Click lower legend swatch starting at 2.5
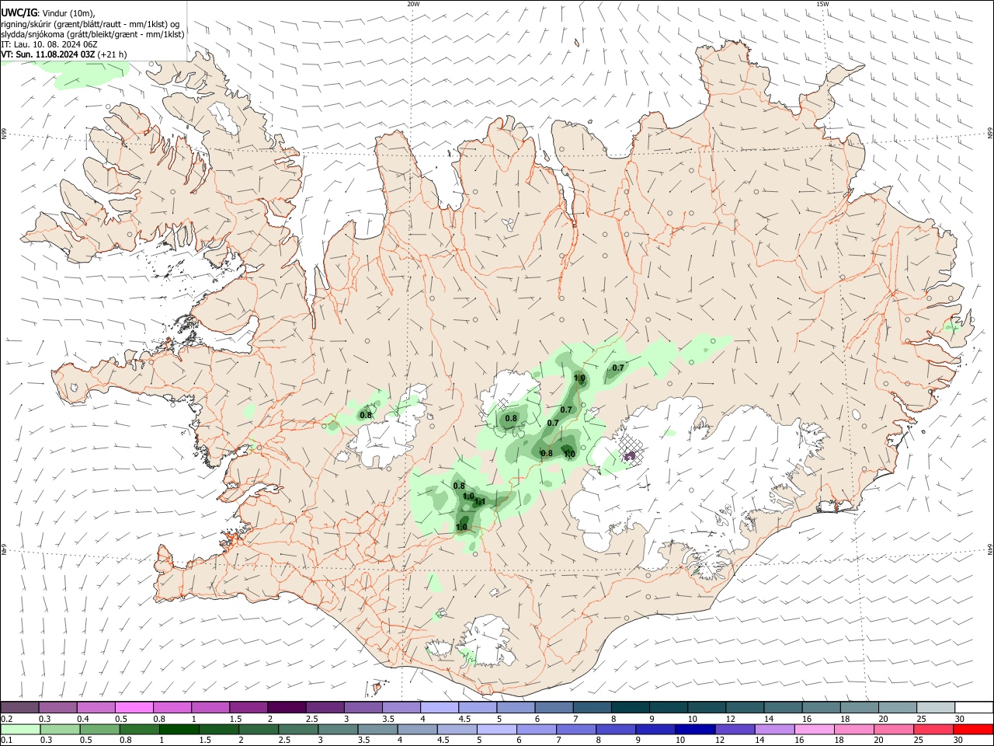 click(x=298, y=729)
